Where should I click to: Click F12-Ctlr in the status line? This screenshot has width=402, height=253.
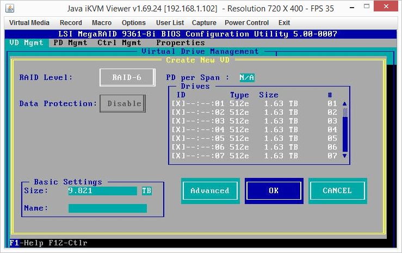[x=68, y=243]
